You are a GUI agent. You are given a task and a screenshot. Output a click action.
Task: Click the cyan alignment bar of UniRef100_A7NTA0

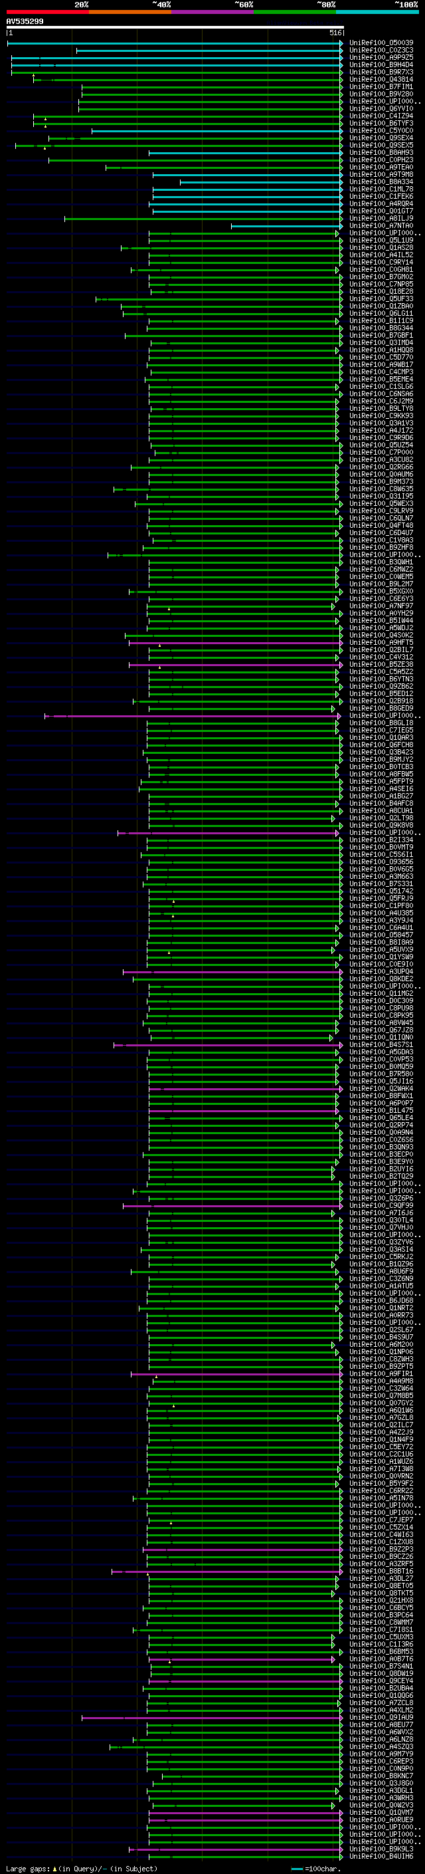coord(287,226)
